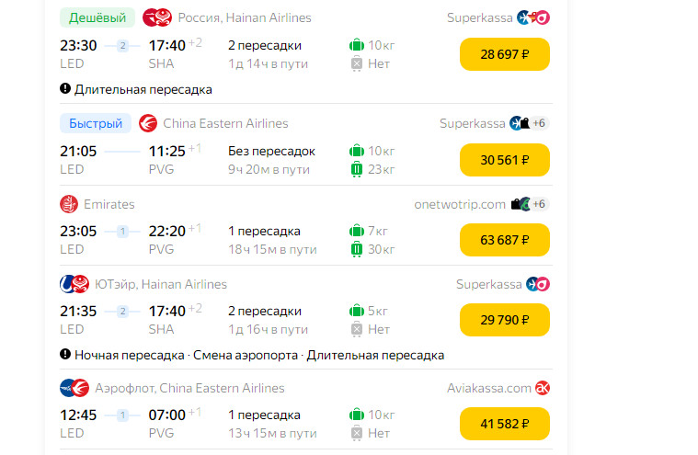698x455 pixels.
Task: Select the Быстрый fastest flight tag
Action: tap(96, 123)
